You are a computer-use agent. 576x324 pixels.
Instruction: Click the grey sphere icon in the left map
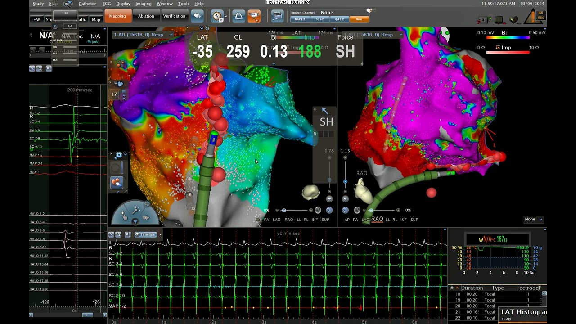coord(318,210)
